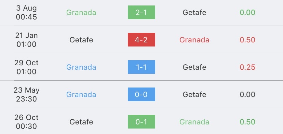Select Getafe in the 29 Oct match
283x134 pixels.
[194, 67]
